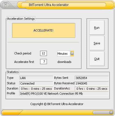
Task: Open the Minutes unit dropdown
Action: pos(66,54)
